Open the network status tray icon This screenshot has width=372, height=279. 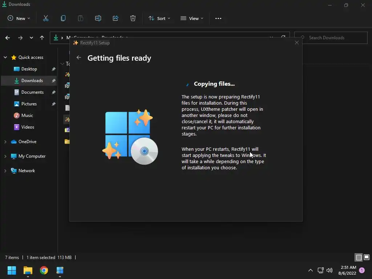320,270
